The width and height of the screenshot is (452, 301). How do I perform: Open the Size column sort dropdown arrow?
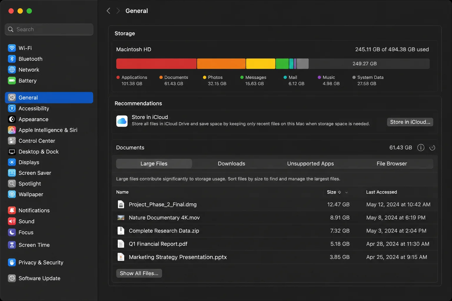346,192
